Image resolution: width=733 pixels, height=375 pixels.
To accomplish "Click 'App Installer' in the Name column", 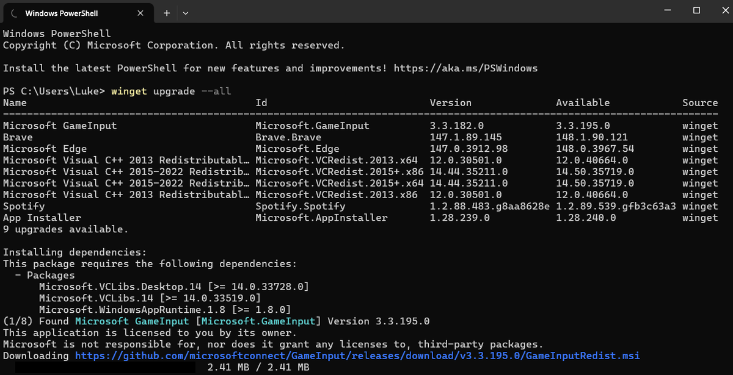I will pyautogui.click(x=42, y=218).
